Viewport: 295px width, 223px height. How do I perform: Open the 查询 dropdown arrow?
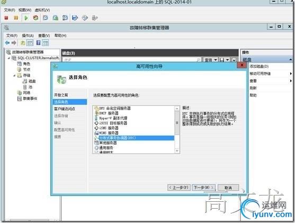(216, 60)
